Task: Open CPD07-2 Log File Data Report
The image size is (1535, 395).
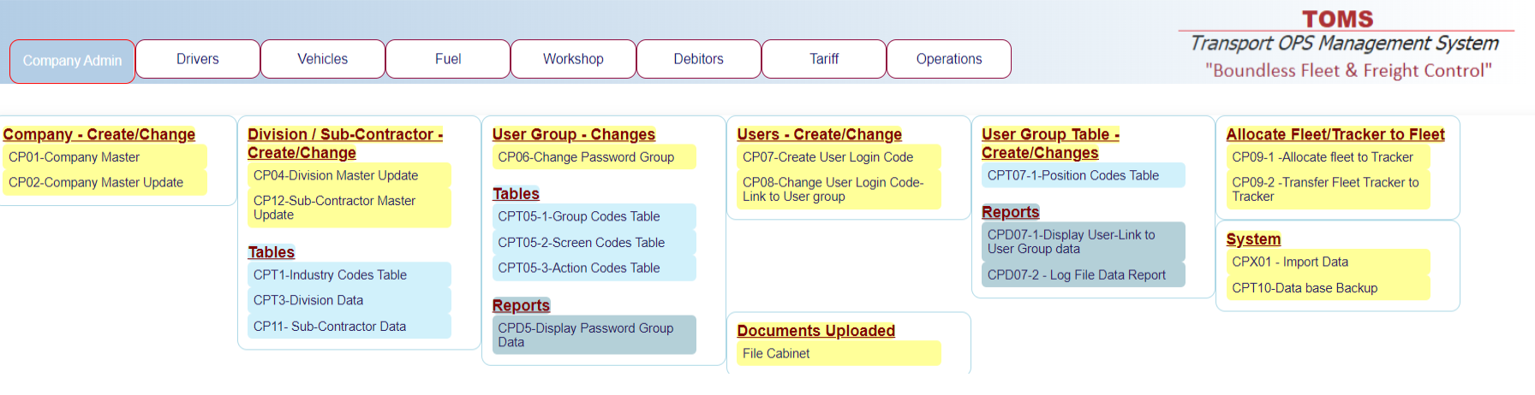Action: (1076, 275)
